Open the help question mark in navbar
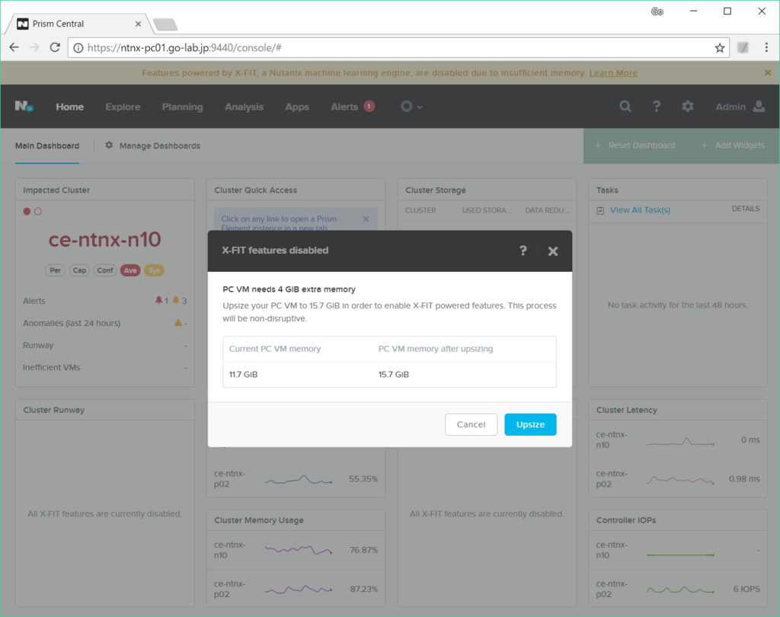 (657, 106)
